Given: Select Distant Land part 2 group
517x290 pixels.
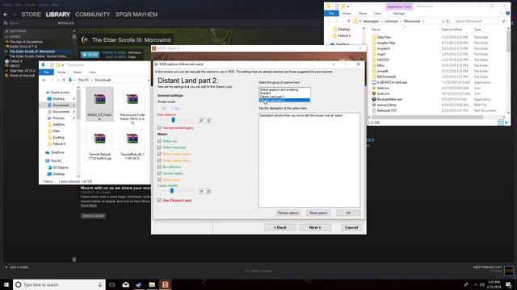Looking at the screenshot, I should (284, 100).
